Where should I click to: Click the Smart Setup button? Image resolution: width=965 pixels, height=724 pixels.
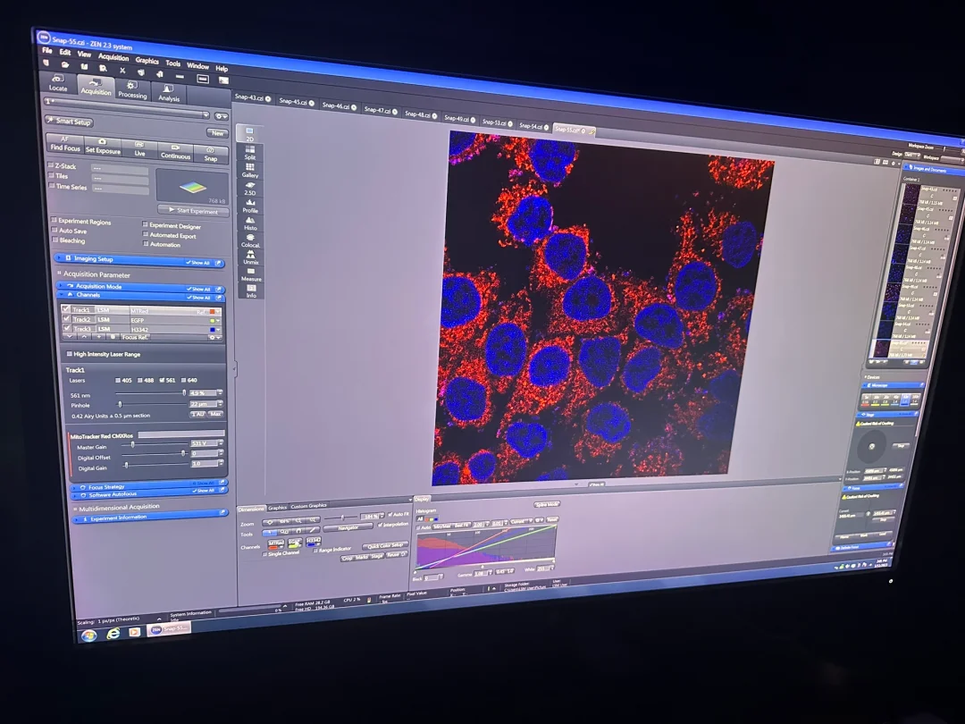pyautogui.click(x=69, y=121)
